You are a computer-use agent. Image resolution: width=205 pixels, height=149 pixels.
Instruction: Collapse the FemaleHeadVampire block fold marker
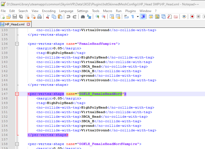pyautogui.click(x=17, y=44)
